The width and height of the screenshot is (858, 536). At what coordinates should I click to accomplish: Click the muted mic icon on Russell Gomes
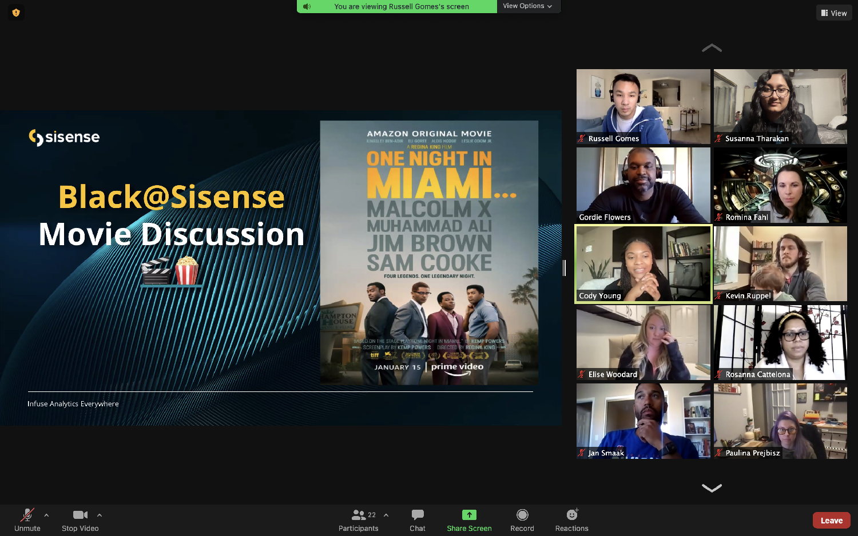tap(582, 138)
